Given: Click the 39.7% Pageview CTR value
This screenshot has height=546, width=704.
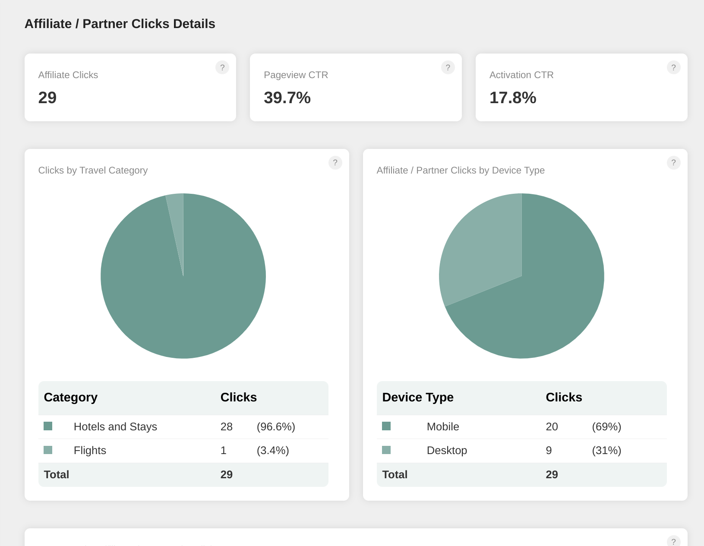Looking at the screenshot, I should [287, 98].
